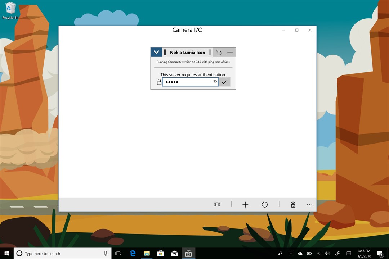Open File Explorer from taskbar

pos(147,253)
